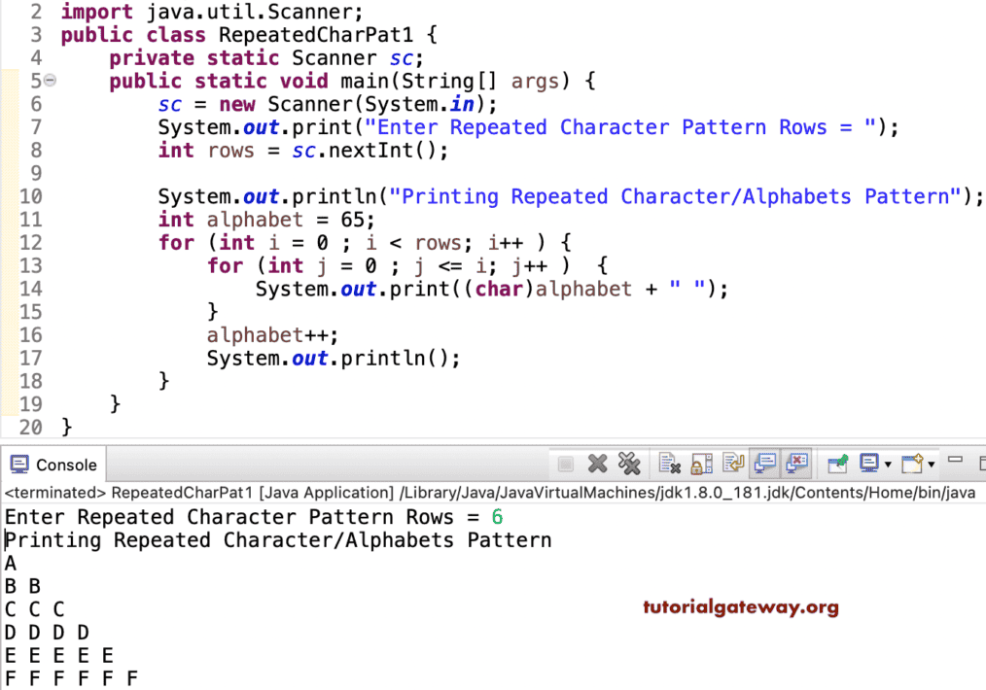
Task: Toggle show console on standard error change
Action: 794,464
